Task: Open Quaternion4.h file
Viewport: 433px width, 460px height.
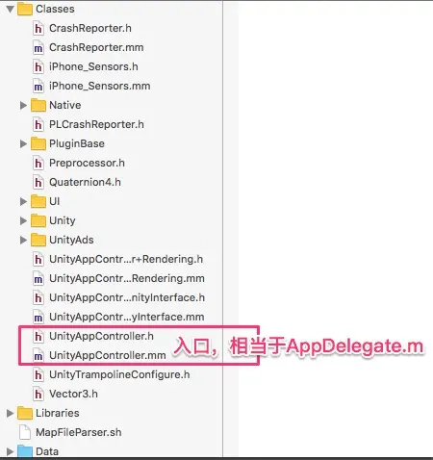Action: [x=85, y=182]
